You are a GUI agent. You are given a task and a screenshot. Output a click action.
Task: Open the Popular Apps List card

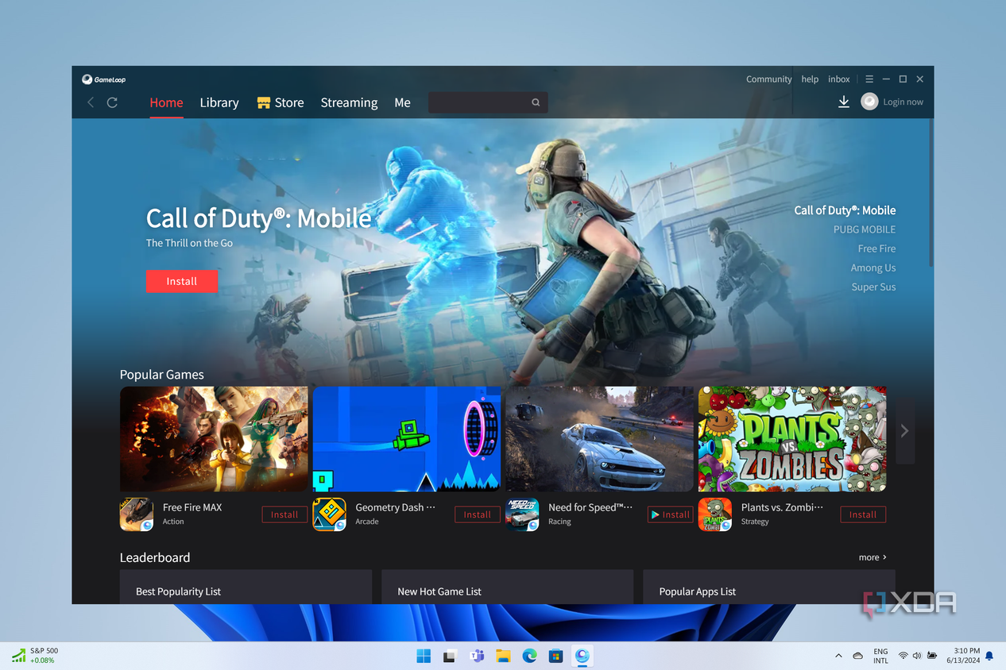click(x=768, y=587)
